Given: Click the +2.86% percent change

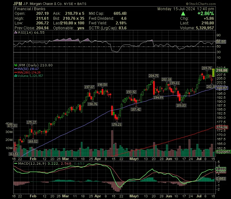Looking at the screenshot, I should pos(206,14).
